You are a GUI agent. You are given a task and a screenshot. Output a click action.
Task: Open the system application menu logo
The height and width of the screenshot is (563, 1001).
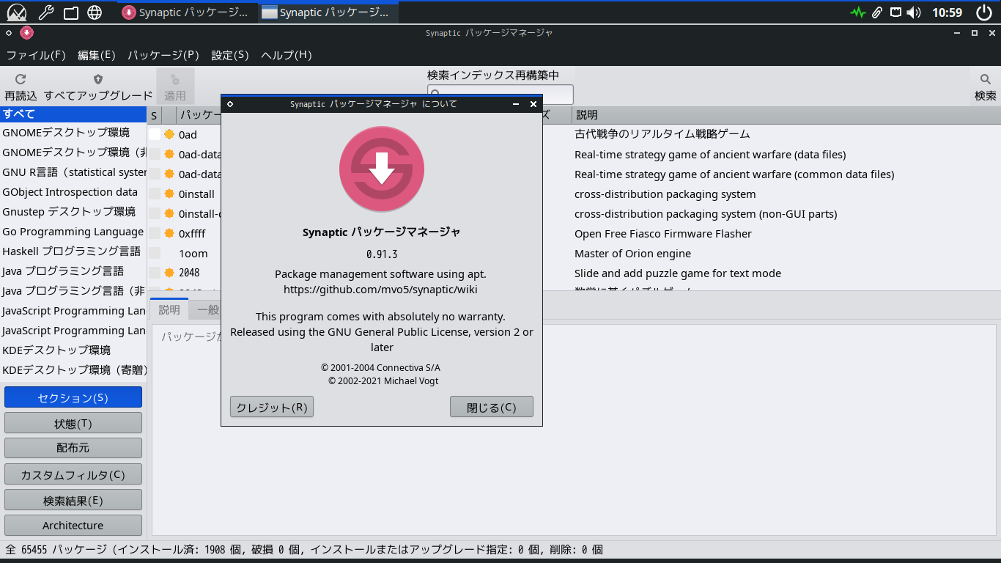pos(16,12)
